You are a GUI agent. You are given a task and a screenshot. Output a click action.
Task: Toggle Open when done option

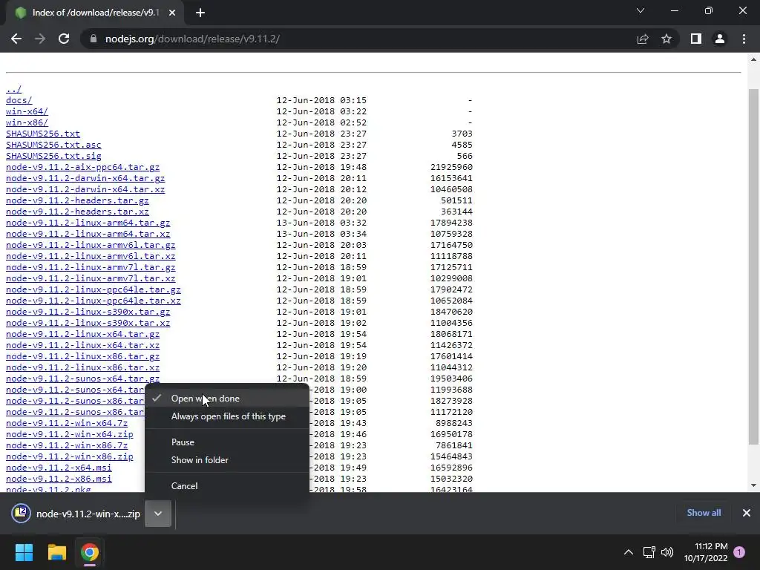coord(227,399)
